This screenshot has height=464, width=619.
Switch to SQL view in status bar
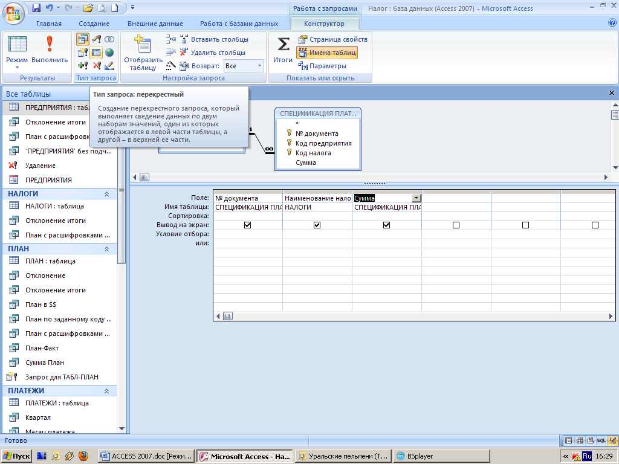click(x=601, y=440)
